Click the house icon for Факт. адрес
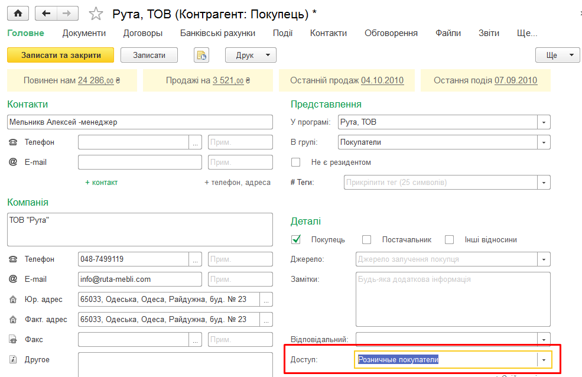582x377 pixels. [13, 320]
